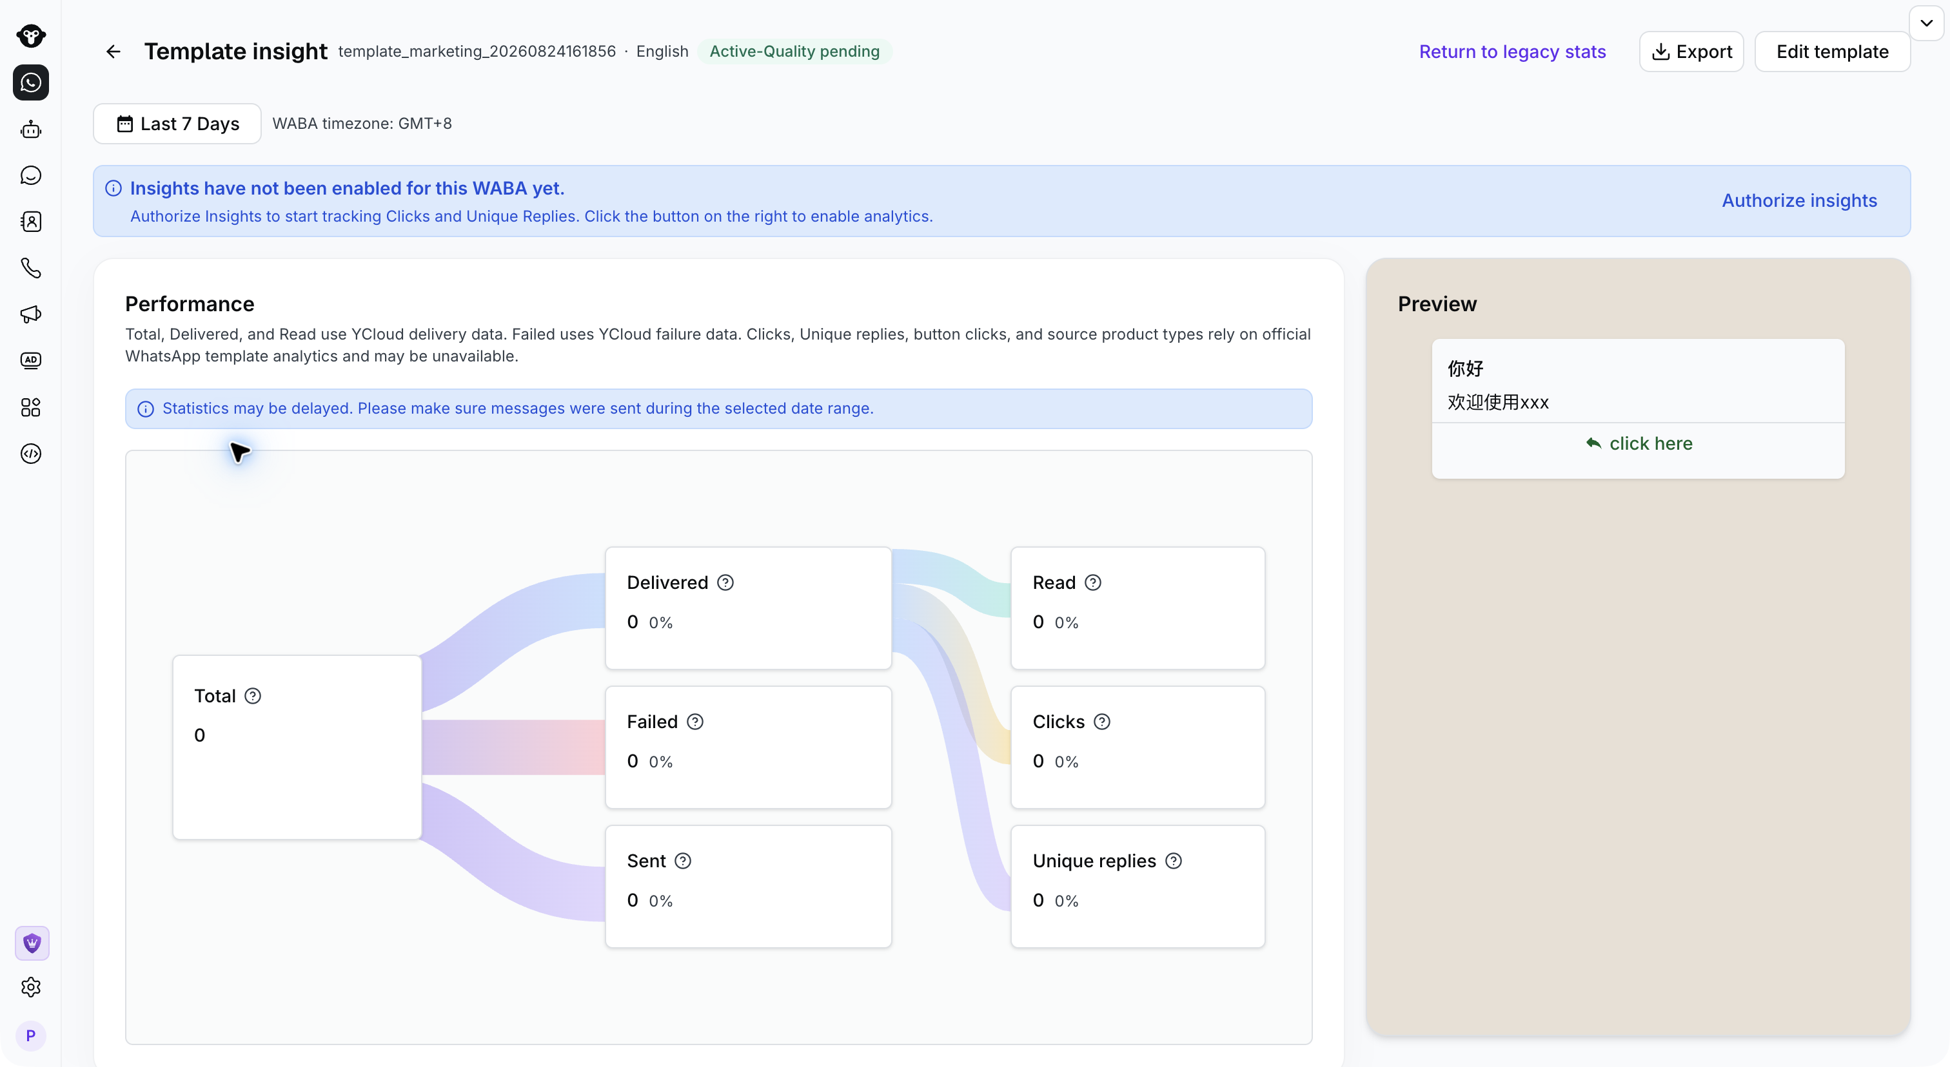Click the info icon in Statistics delayed notice

pos(145,409)
